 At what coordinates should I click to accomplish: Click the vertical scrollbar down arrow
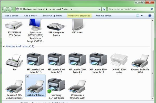tap(153, 99)
